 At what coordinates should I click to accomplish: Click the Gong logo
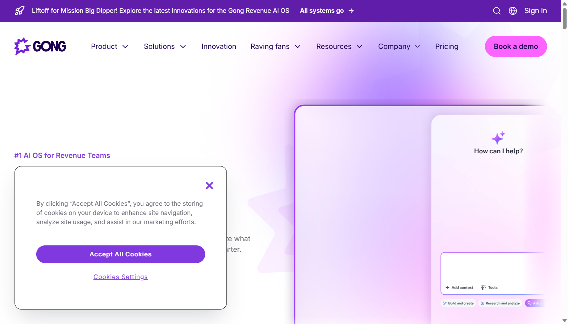tap(40, 46)
